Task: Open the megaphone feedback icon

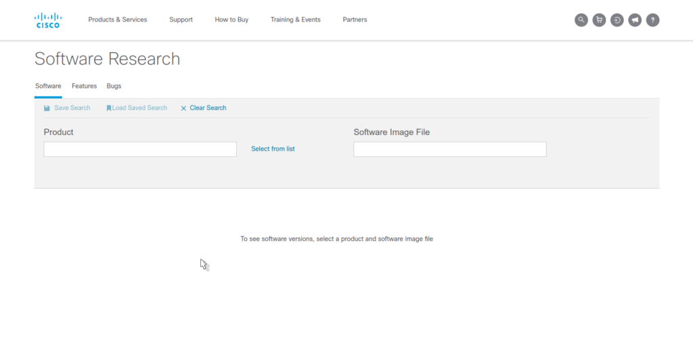Action: 635,20
